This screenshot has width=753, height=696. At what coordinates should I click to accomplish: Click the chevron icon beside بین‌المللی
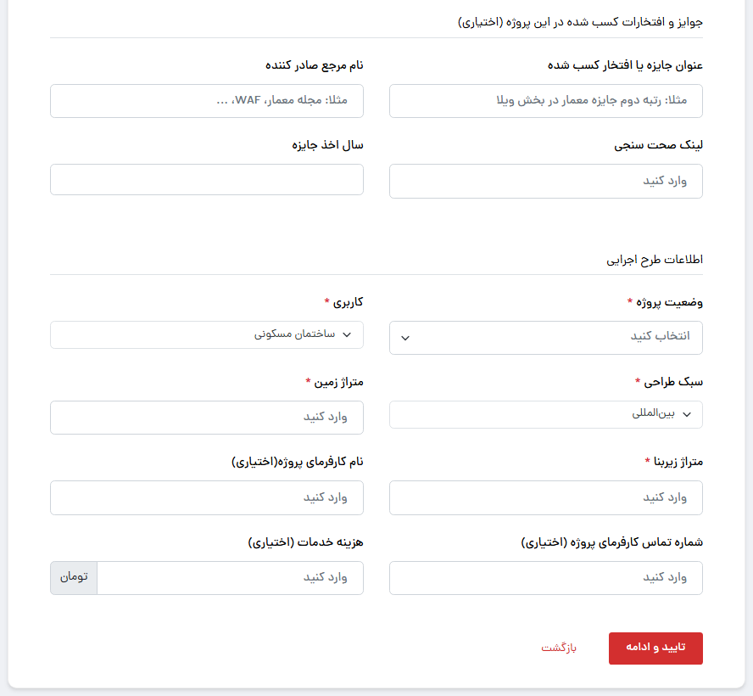[687, 414]
